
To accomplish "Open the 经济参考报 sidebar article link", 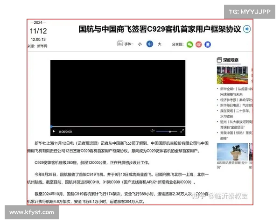I will [x=236, y=100].
